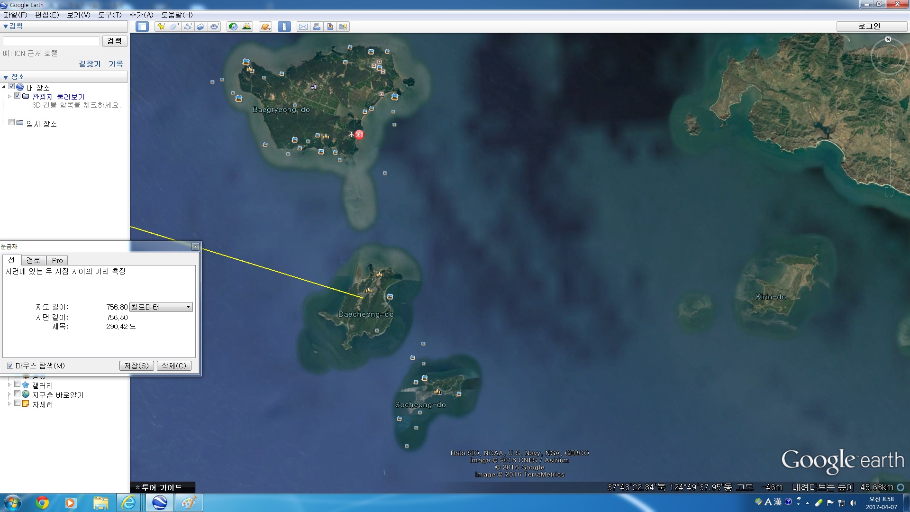Expand the 갤러리 layer node
Screen dimensions: 910x512
(x=9, y=385)
